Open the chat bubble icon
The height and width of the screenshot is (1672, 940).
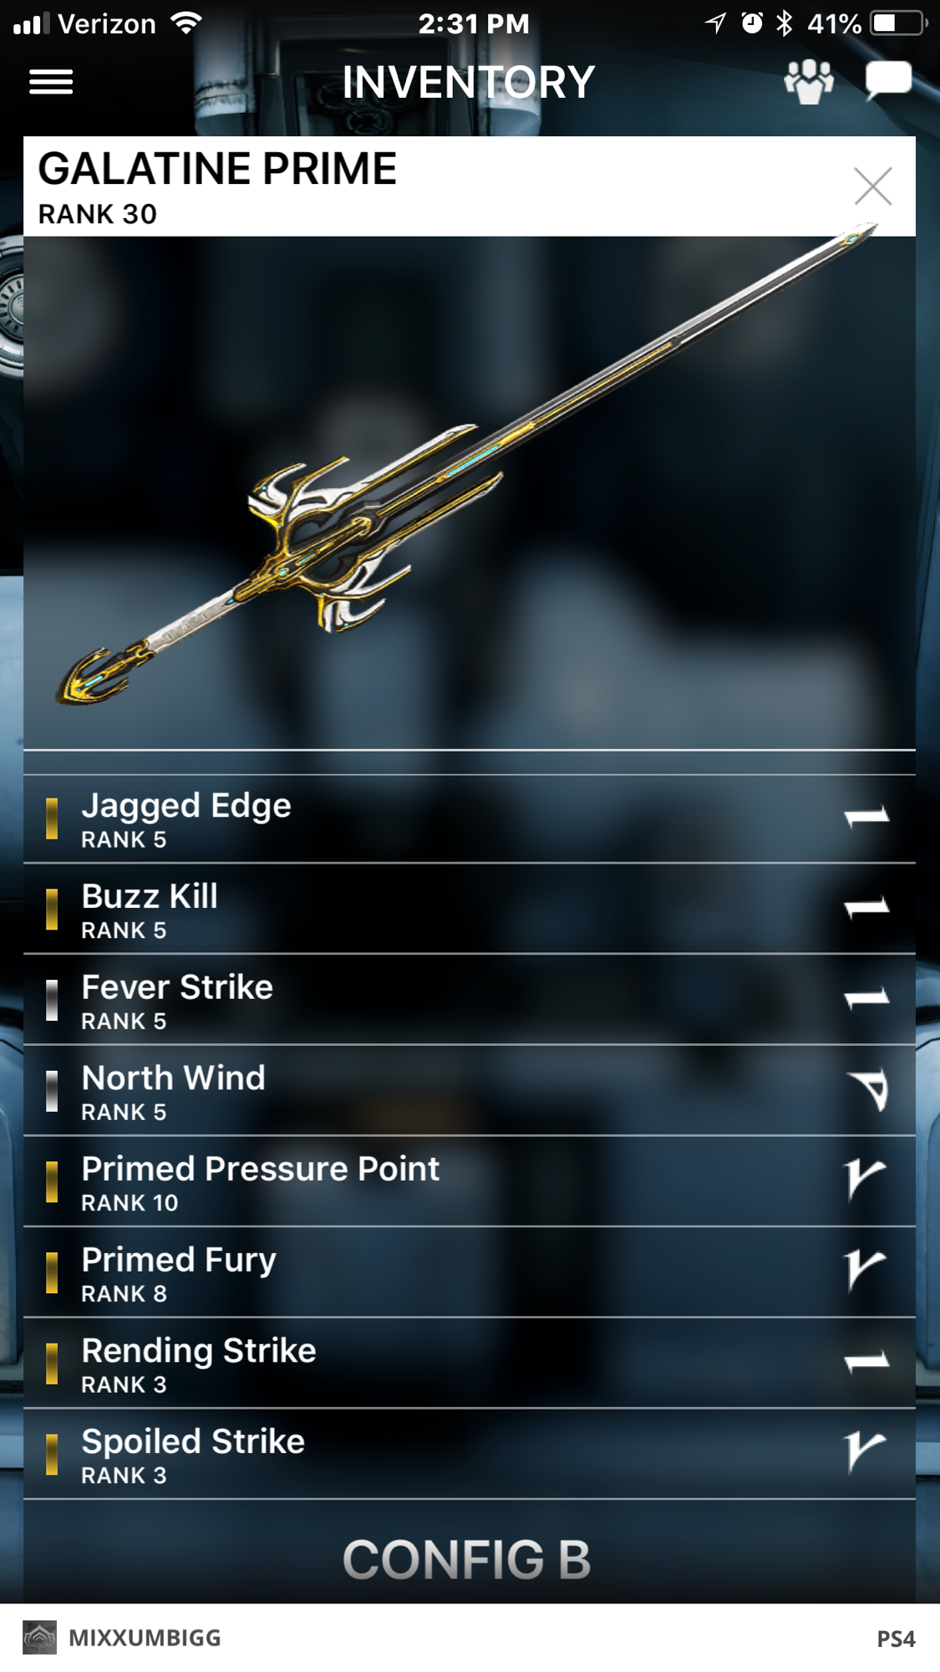click(888, 80)
